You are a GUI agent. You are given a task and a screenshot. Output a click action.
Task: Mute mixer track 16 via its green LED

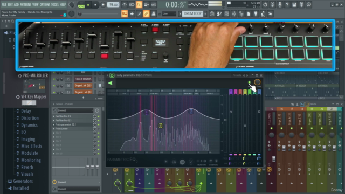[x=281, y=128]
